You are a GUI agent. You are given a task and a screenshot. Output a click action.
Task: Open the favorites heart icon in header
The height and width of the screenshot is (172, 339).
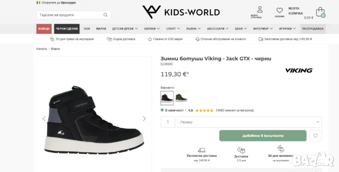pyautogui.click(x=280, y=12)
